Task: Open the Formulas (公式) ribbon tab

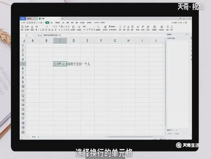Action: [x=63, y=22]
